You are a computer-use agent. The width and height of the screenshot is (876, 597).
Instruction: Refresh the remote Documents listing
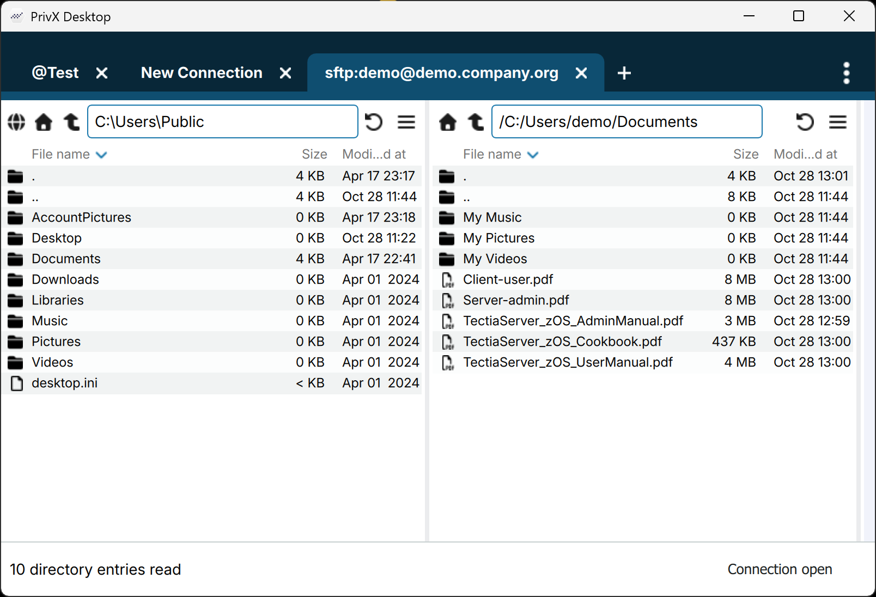805,122
